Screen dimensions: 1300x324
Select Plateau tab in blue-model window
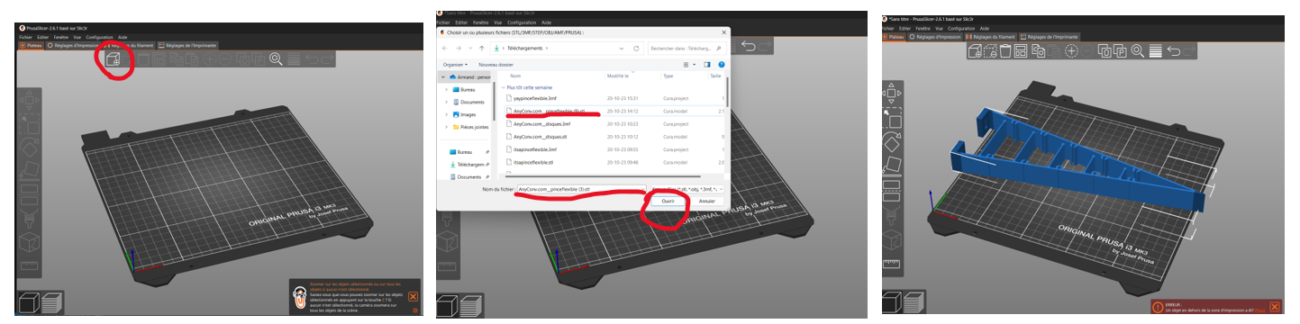[894, 37]
